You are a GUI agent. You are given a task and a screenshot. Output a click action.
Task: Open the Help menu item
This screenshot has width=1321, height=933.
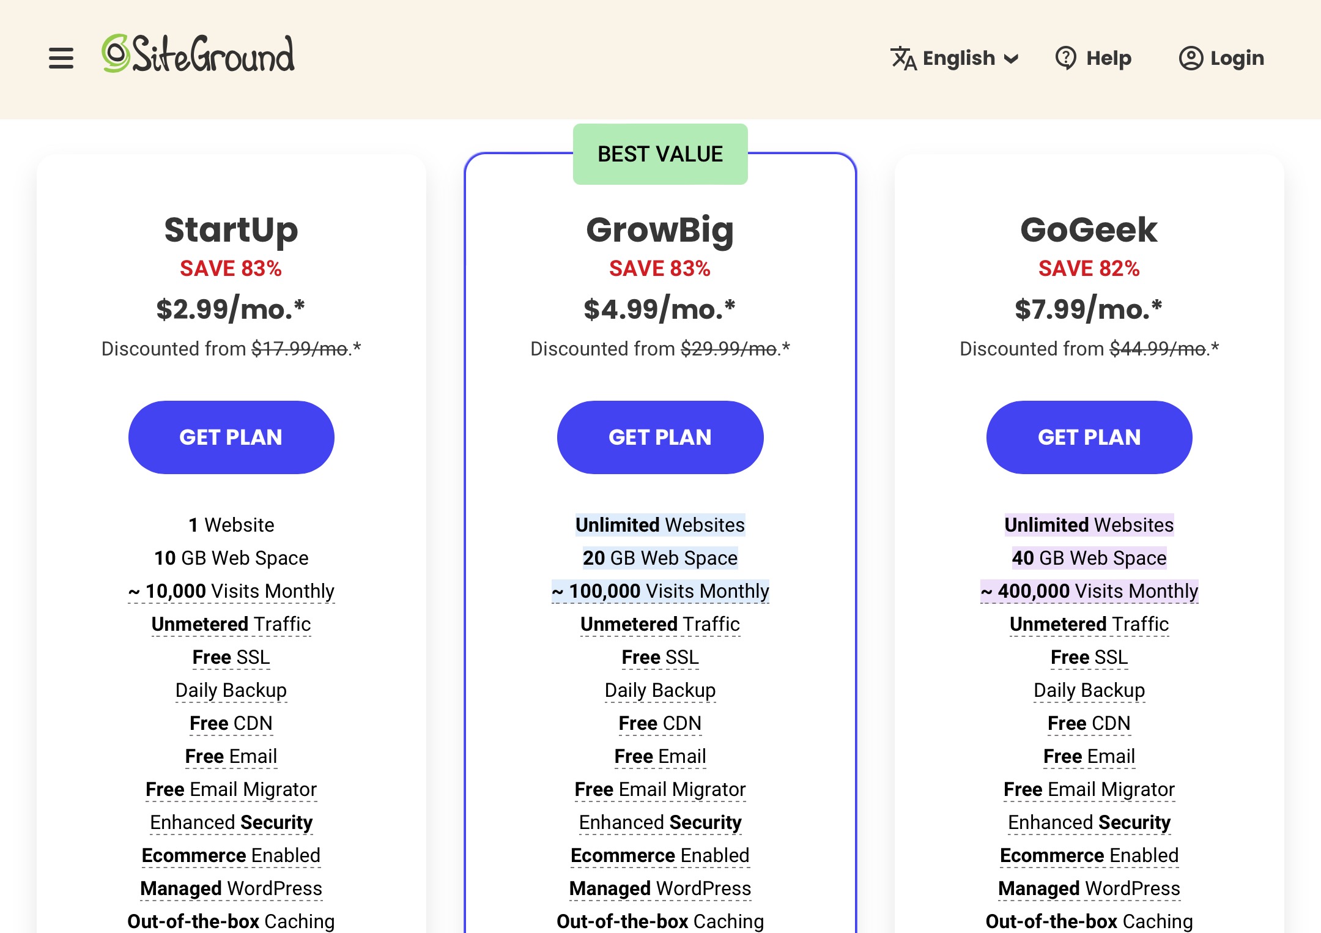[1108, 58]
